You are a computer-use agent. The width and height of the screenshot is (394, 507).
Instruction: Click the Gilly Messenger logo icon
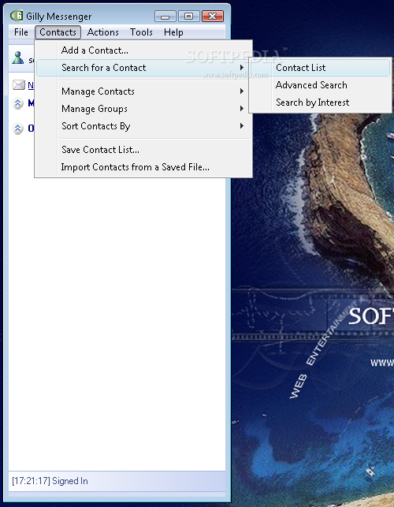pos(17,16)
